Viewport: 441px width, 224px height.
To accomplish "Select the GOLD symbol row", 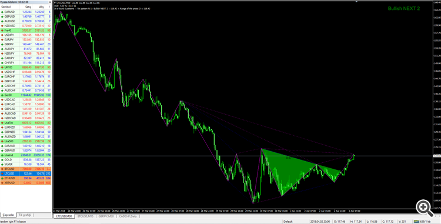I will click(x=26, y=160).
